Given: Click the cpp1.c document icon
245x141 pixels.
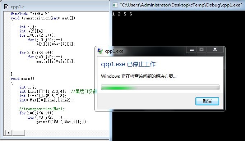Looking at the screenshot, I should (6, 7).
